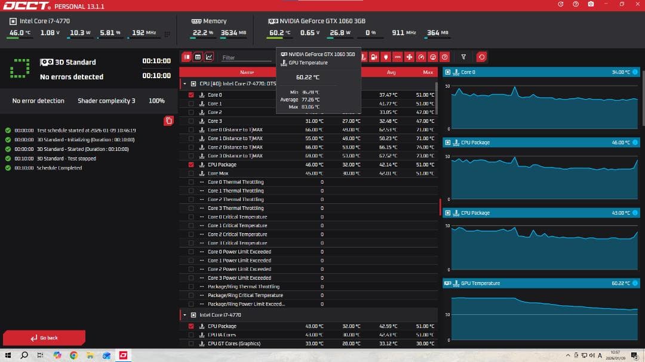The height and width of the screenshot is (362, 645).
Task: Check the Core 3 checkbox
Action: click(191, 121)
